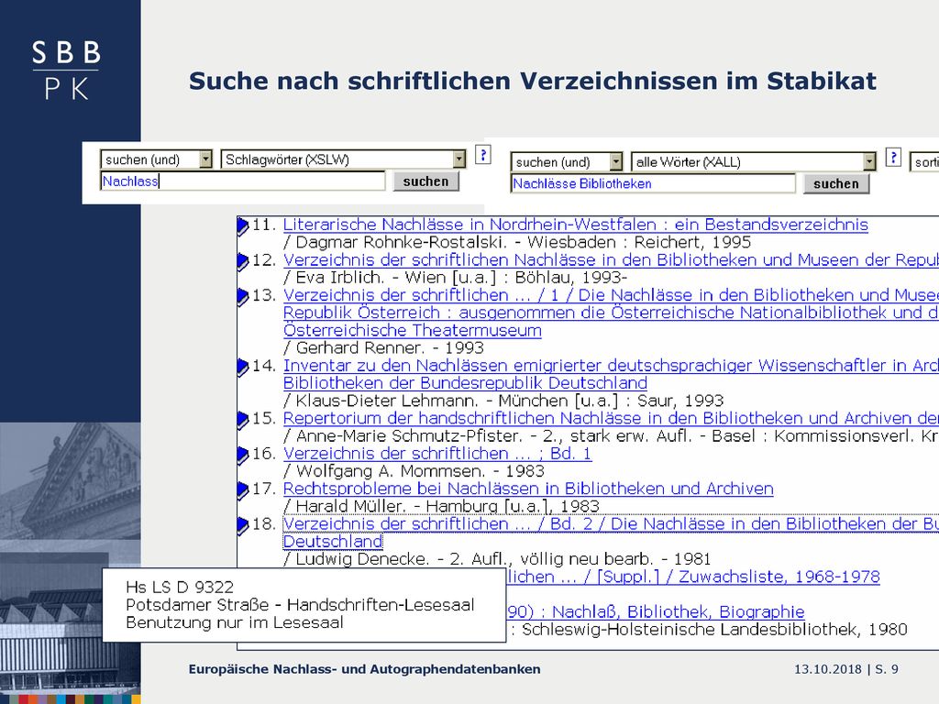This screenshot has height=704, width=939.
Task: Click the footer date "13.10.2018 | S. 9"
Action: click(846, 669)
